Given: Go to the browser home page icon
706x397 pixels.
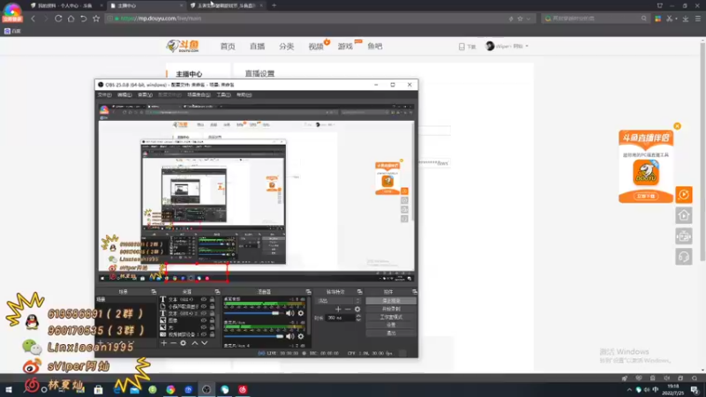Looking at the screenshot, I should 71,19.
